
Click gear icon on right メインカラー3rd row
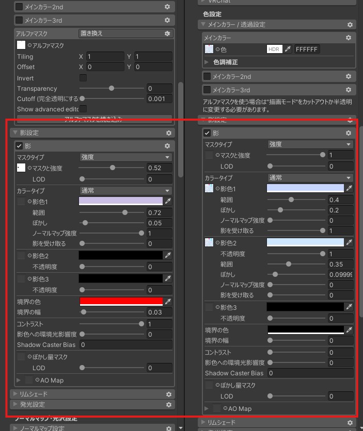point(350,90)
